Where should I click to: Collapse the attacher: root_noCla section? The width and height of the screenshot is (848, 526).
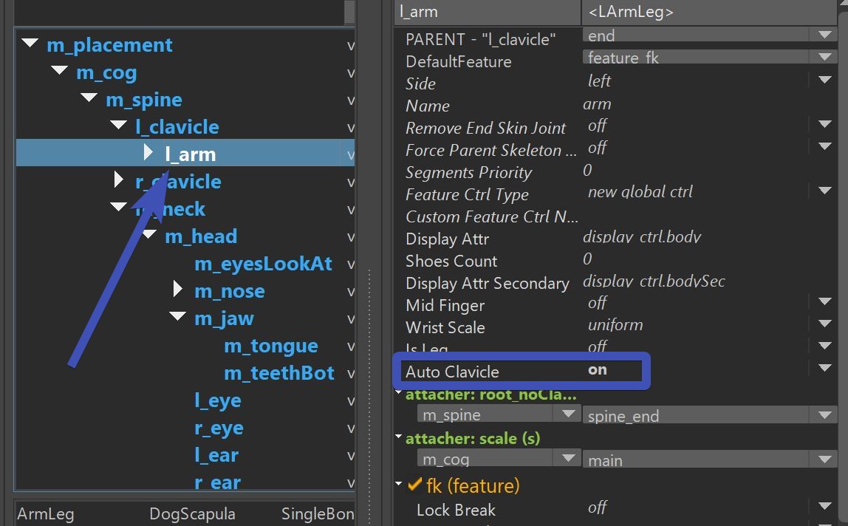point(399,392)
